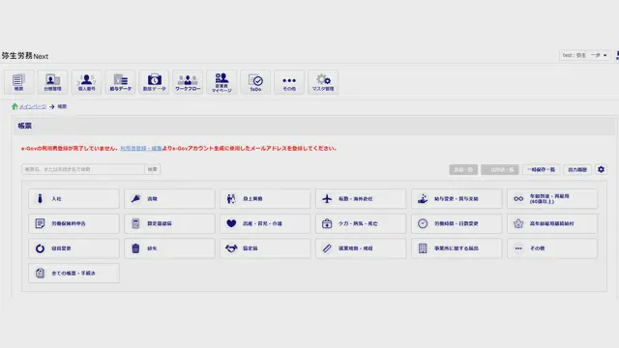
Task: Select その他 category card with dots
Action: [552, 248]
